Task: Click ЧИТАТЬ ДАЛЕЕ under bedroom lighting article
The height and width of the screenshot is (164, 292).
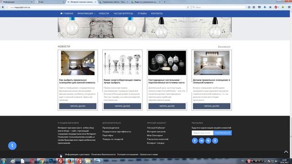Action: tap(212, 106)
